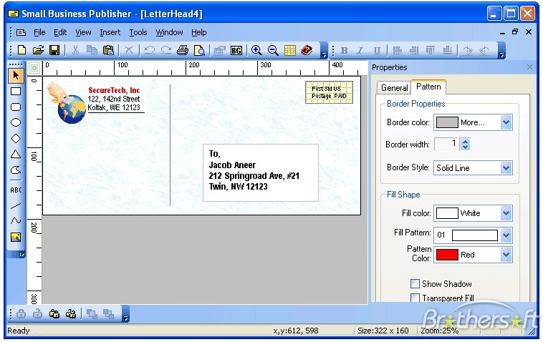Paste using the clipboard icon

[108, 50]
